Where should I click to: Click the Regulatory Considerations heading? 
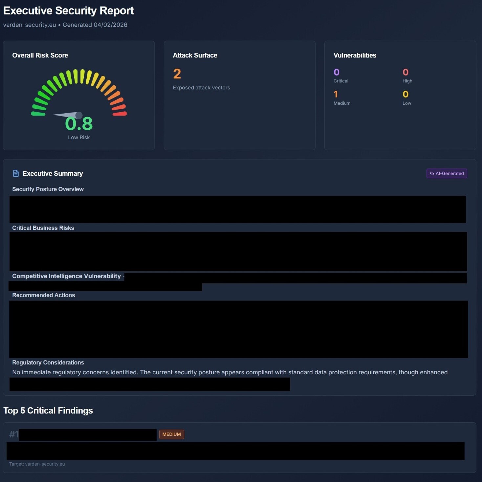point(48,362)
